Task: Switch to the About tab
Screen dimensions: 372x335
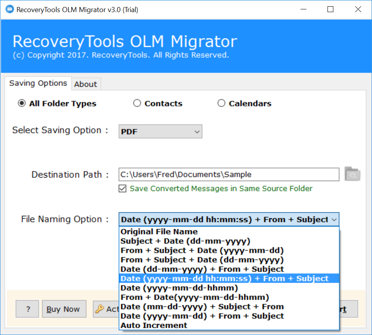Action: tap(86, 84)
